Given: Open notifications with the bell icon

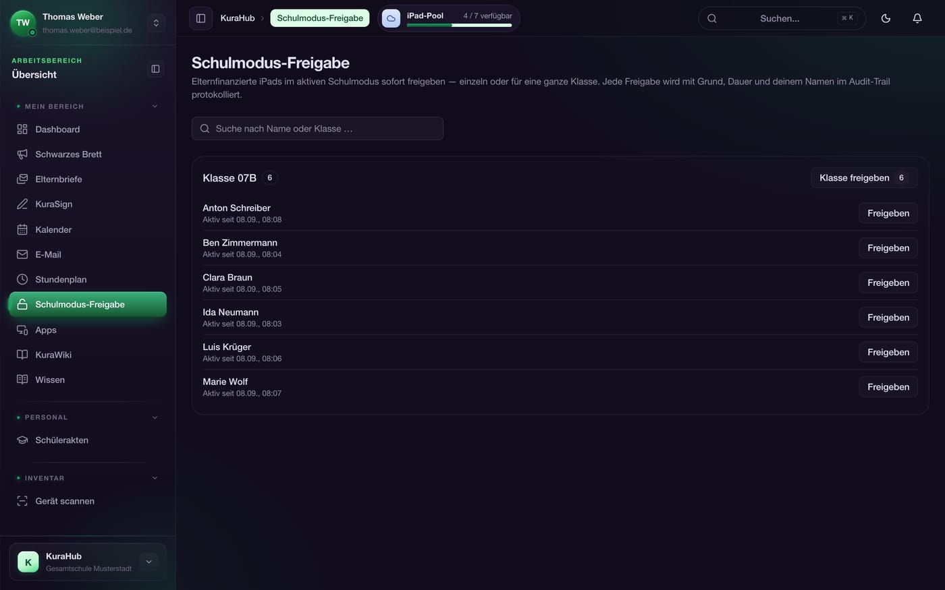Looking at the screenshot, I should click(917, 18).
